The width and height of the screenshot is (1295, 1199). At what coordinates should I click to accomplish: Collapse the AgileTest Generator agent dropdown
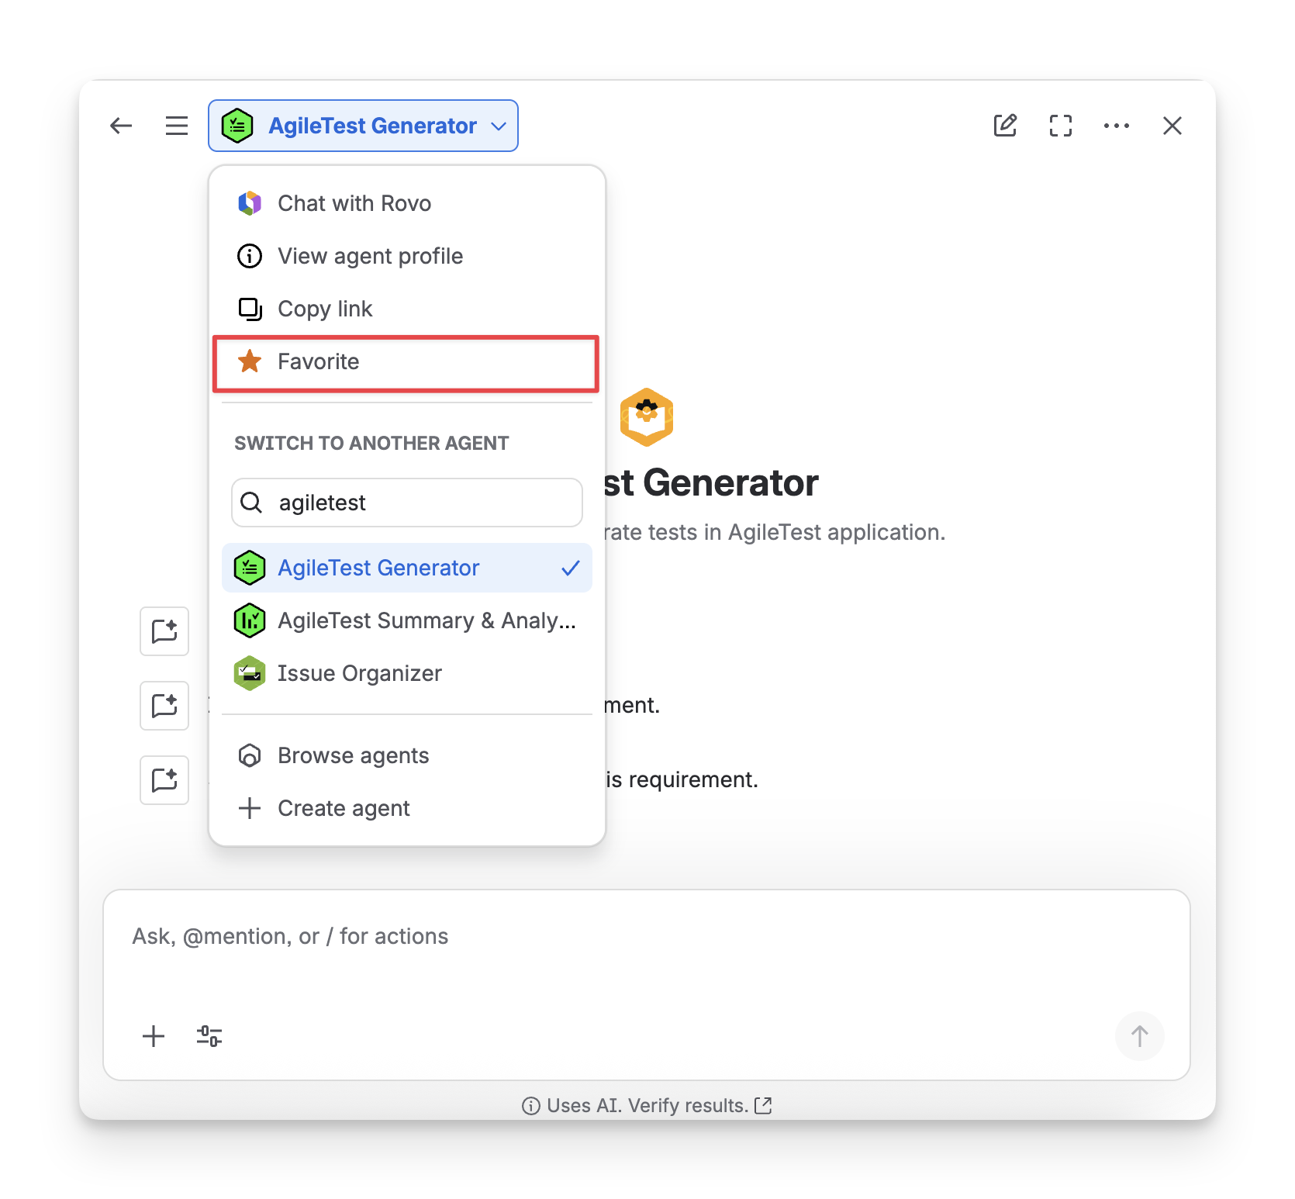point(363,126)
